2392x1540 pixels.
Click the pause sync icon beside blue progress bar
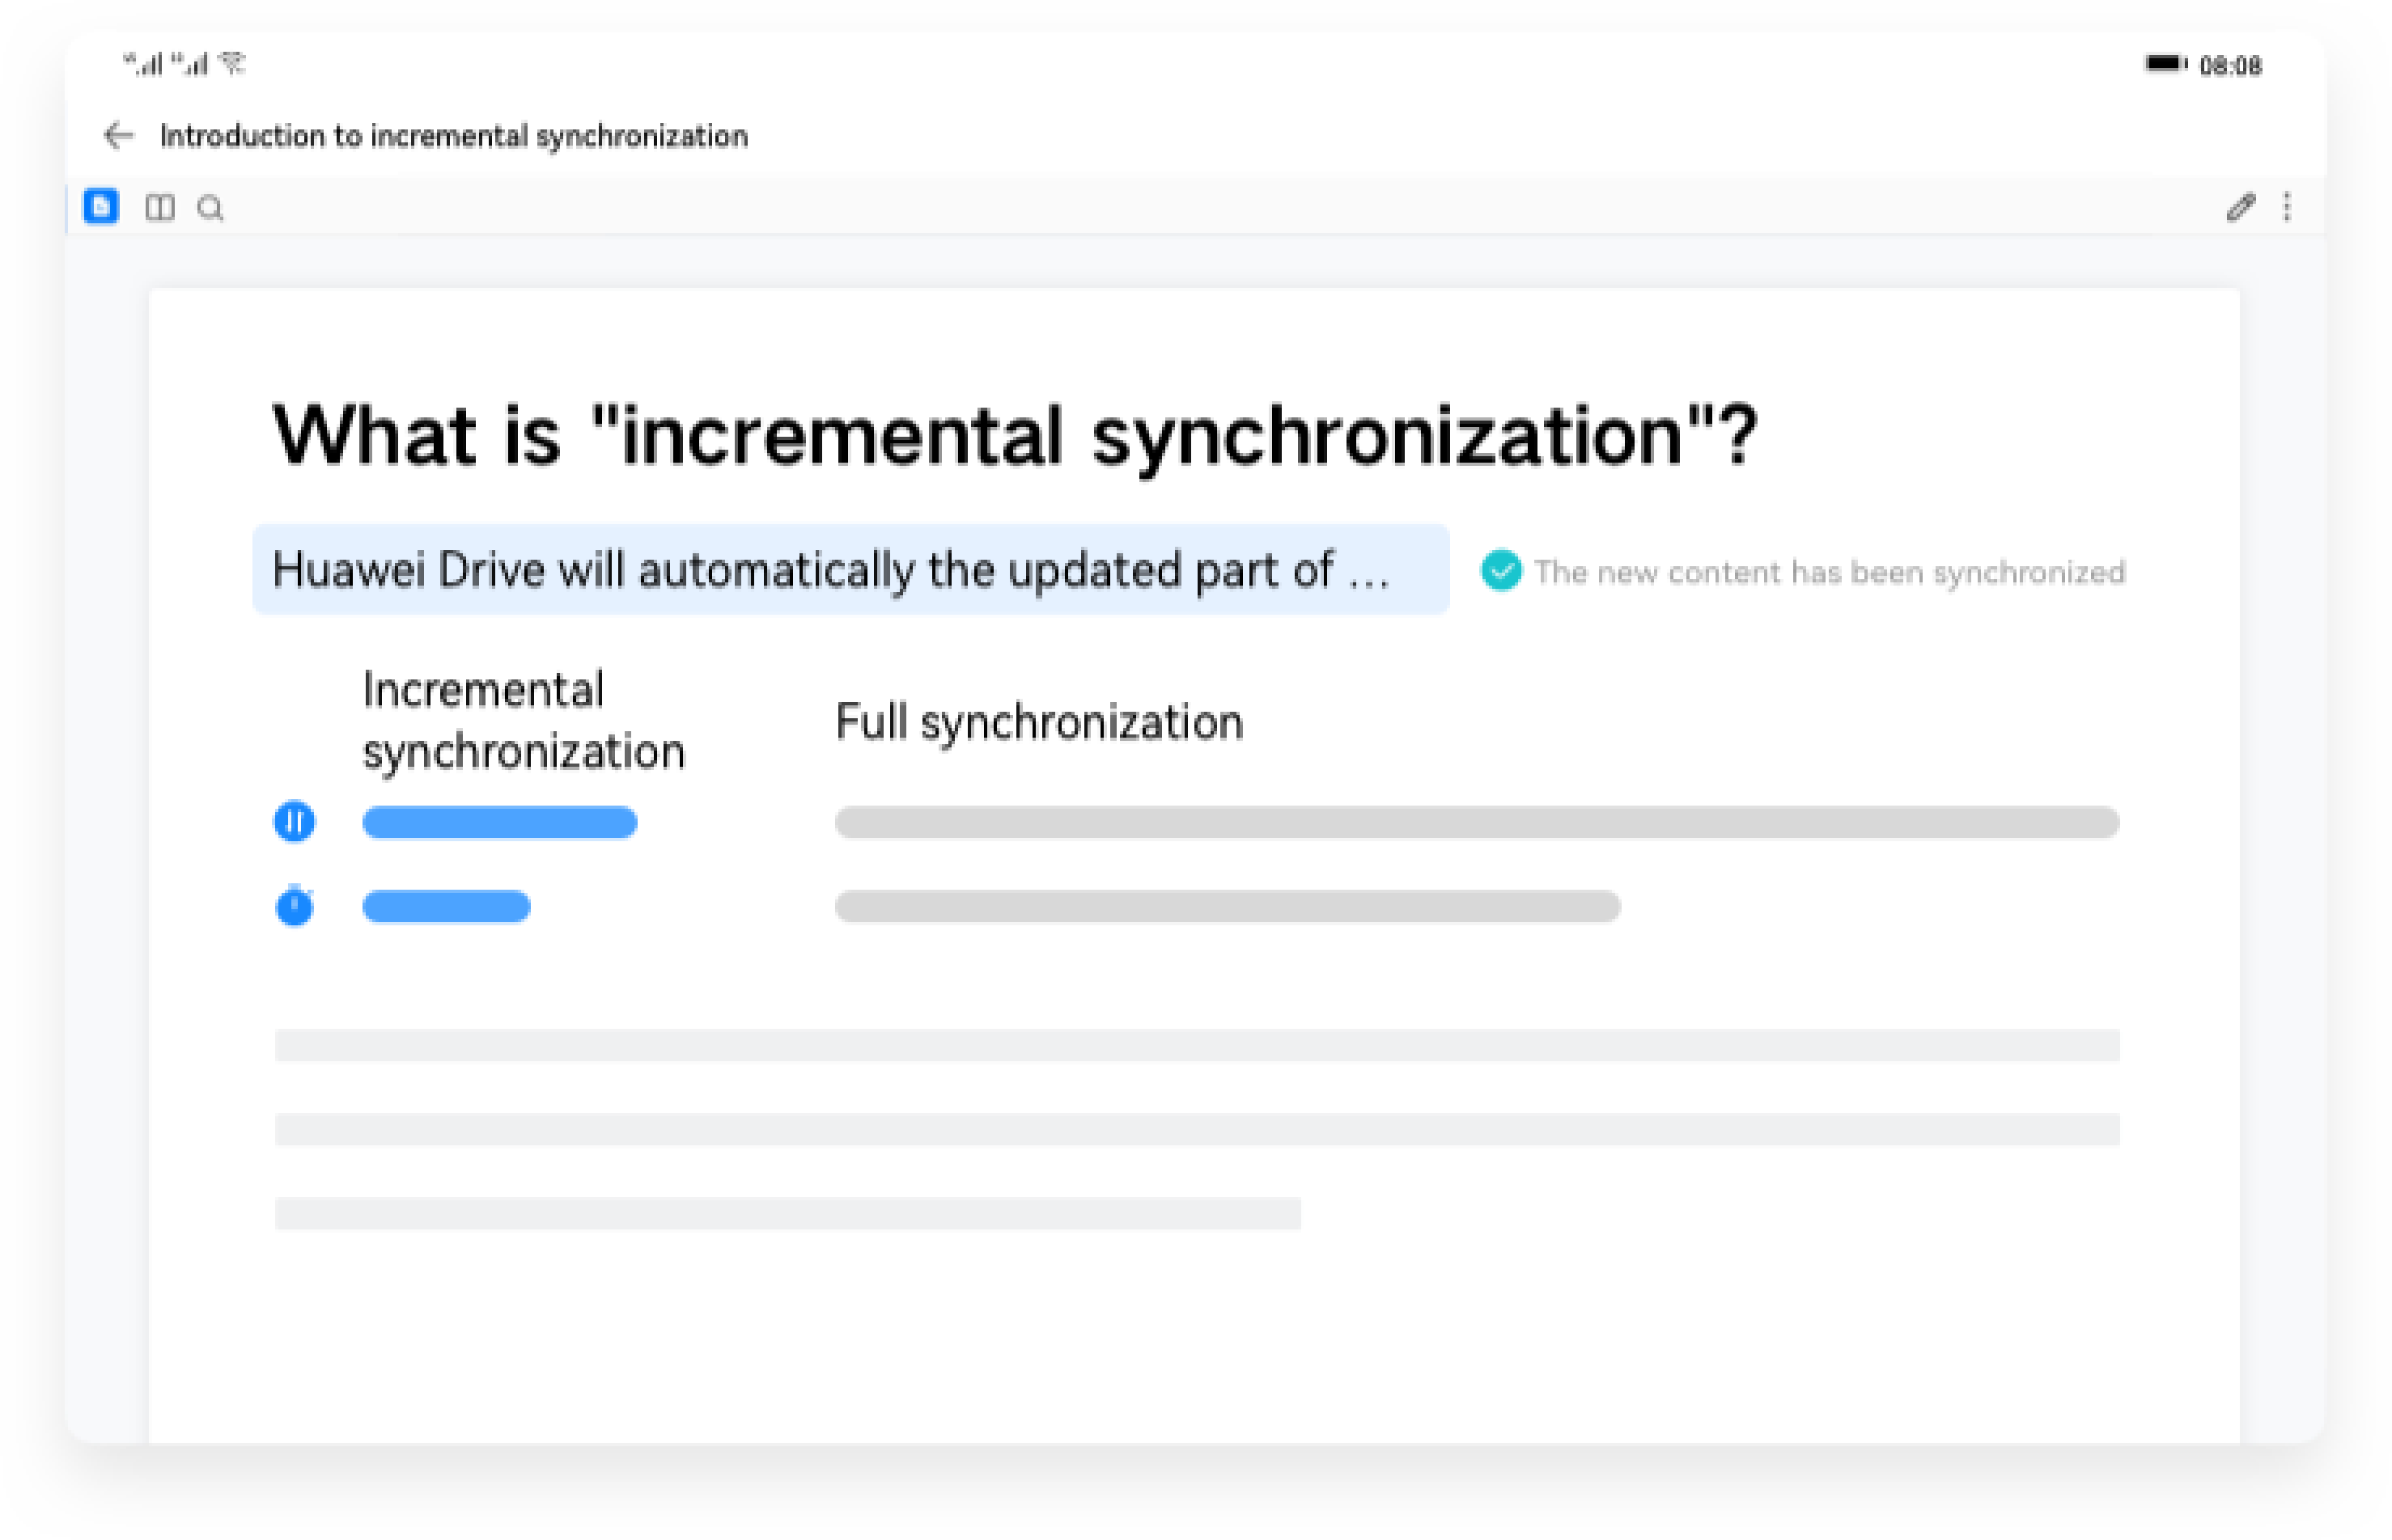coord(294,821)
